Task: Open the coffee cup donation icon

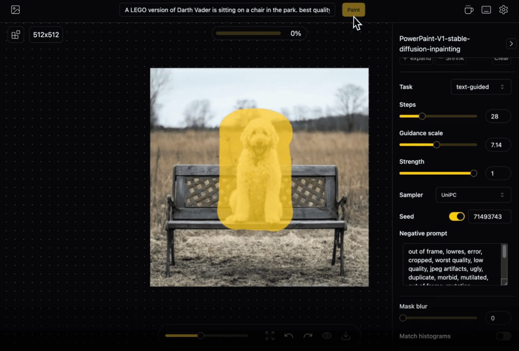Action: (468, 10)
